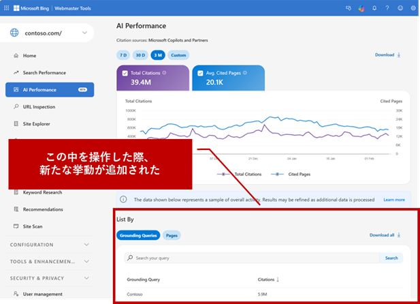Toggle Total Citations series in chart legend

[x=239, y=174]
